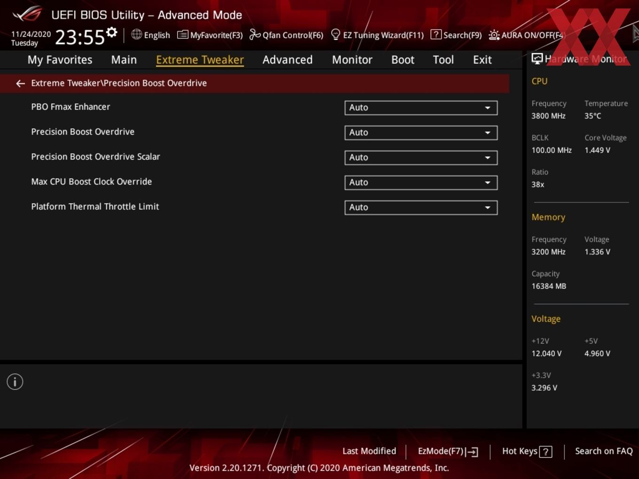
Task: Open the Max CPU Boost Clock Override dropdown
Action: (421, 182)
